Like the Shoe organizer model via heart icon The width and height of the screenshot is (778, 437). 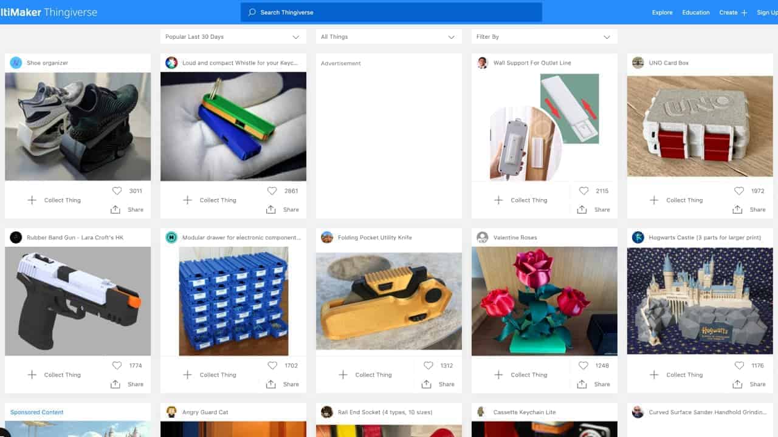(117, 190)
